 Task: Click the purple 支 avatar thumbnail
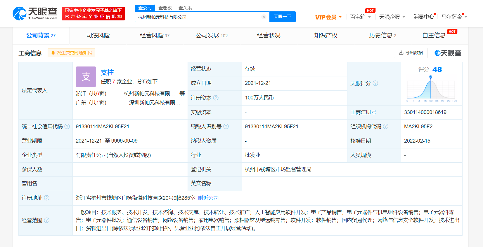[x=86, y=77]
